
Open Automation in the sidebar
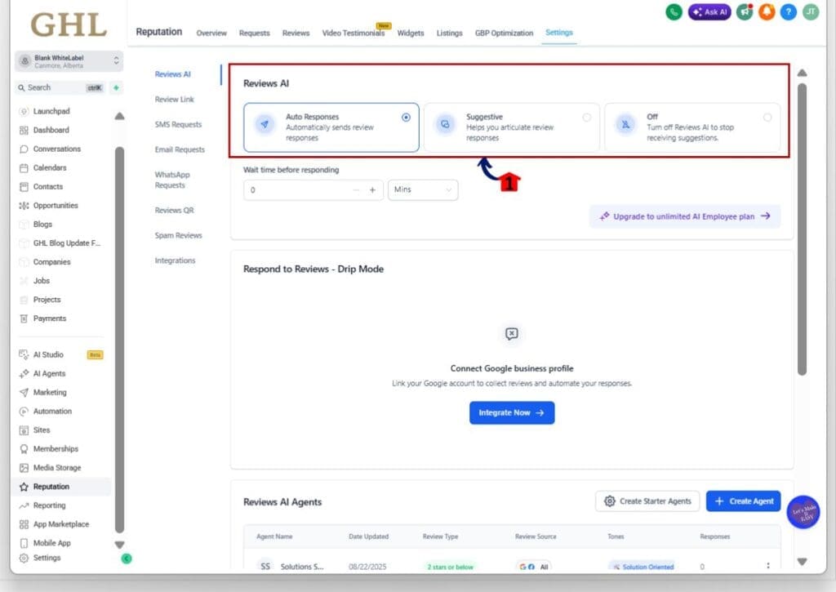coord(52,412)
